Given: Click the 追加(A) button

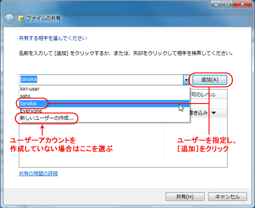Looking at the screenshot, I should [209, 80].
